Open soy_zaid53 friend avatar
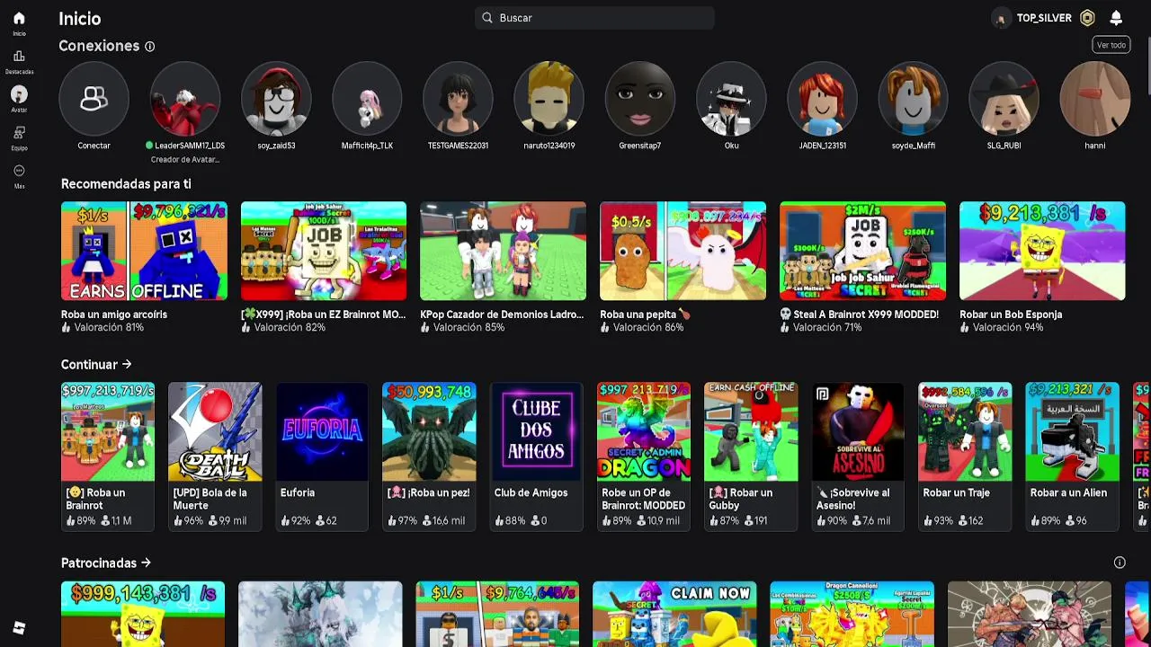The width and height of the screenshot is (1151, 647). 276,98
